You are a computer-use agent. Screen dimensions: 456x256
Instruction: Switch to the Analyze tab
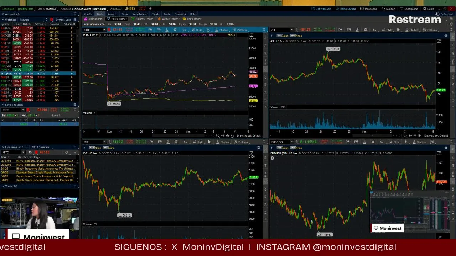pos(113,14)
